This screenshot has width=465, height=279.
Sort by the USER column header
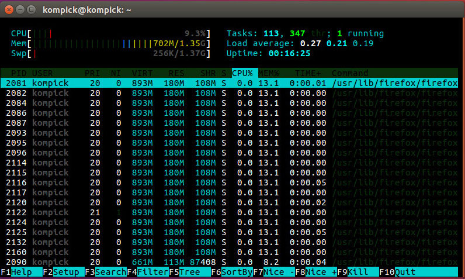click(43, 73)
